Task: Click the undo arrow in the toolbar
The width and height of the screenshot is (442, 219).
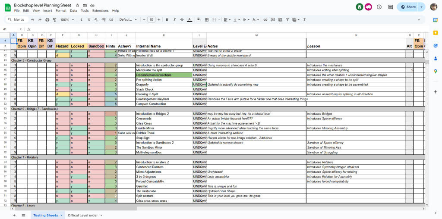Action: [33, 20]
